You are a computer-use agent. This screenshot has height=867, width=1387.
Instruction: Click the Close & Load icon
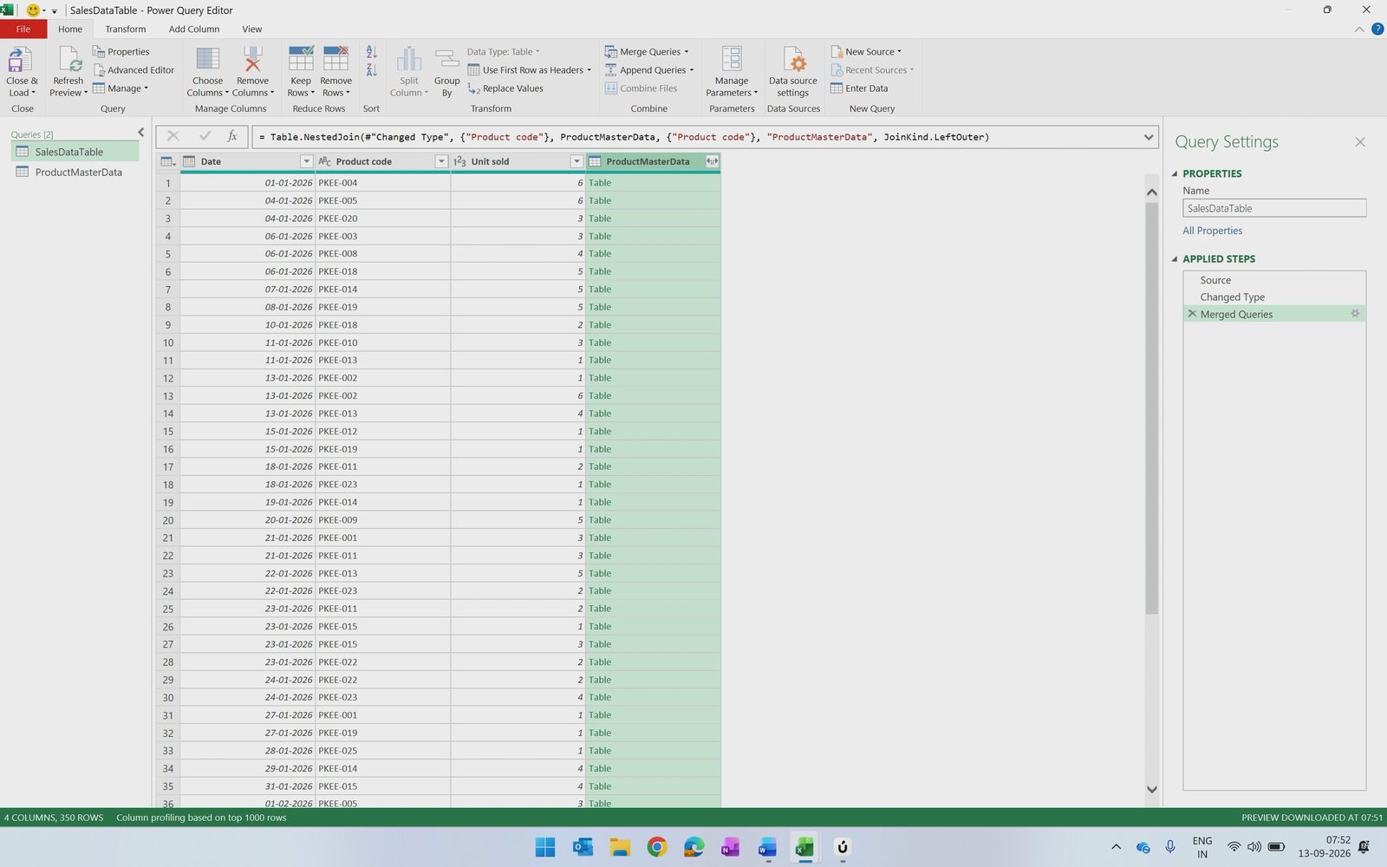[19, 59]
